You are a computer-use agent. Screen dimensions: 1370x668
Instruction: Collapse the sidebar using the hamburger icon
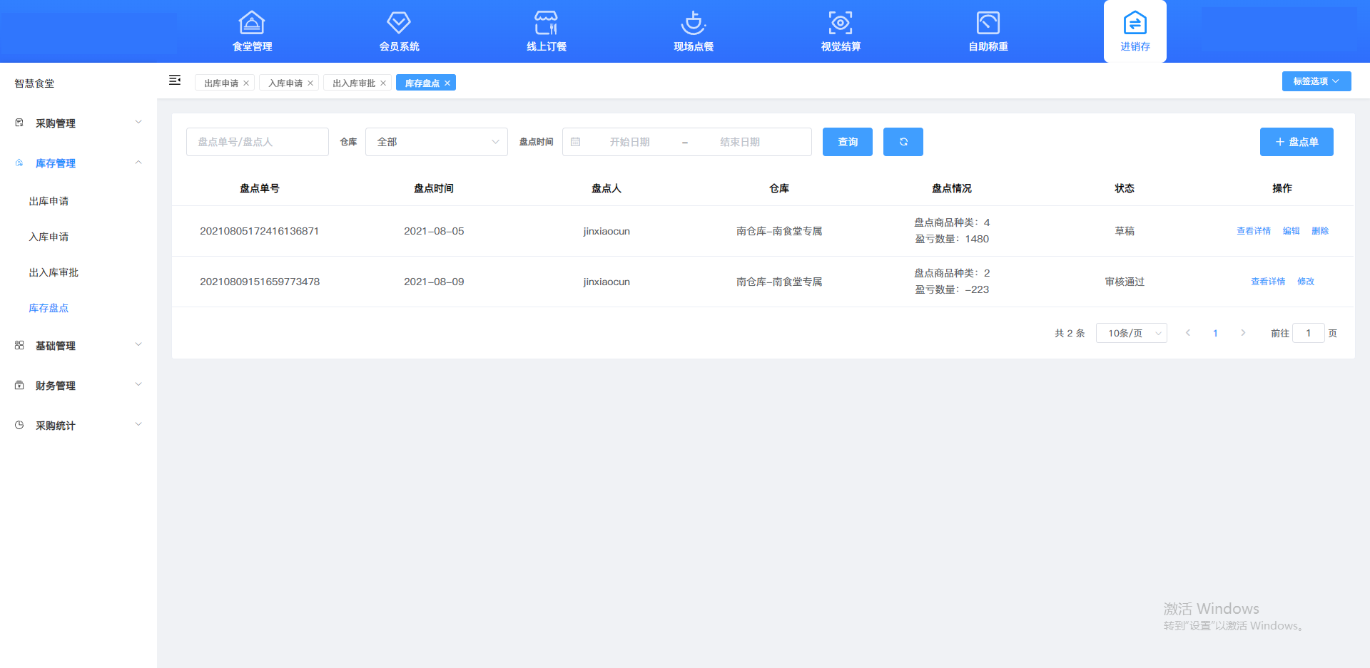click(174, 80)
